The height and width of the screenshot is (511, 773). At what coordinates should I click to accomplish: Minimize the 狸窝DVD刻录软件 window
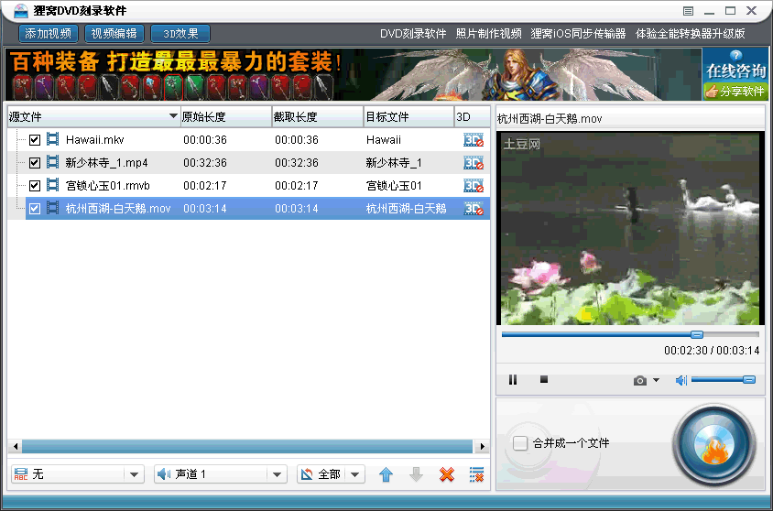[x=710, y=11]
